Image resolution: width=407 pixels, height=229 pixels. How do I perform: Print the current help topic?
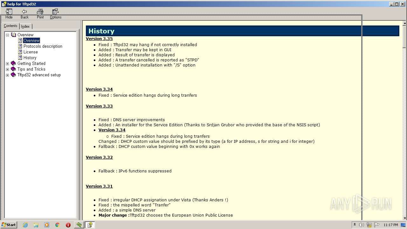(40, 14)
